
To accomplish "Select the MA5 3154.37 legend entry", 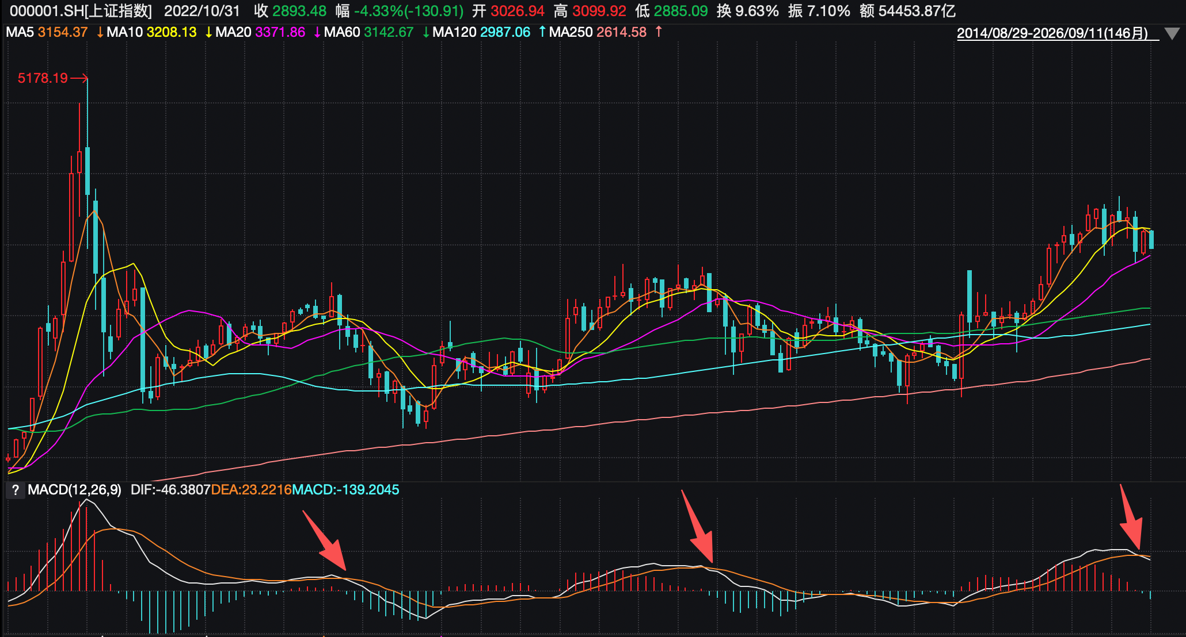I will click(x=47, y=32).
